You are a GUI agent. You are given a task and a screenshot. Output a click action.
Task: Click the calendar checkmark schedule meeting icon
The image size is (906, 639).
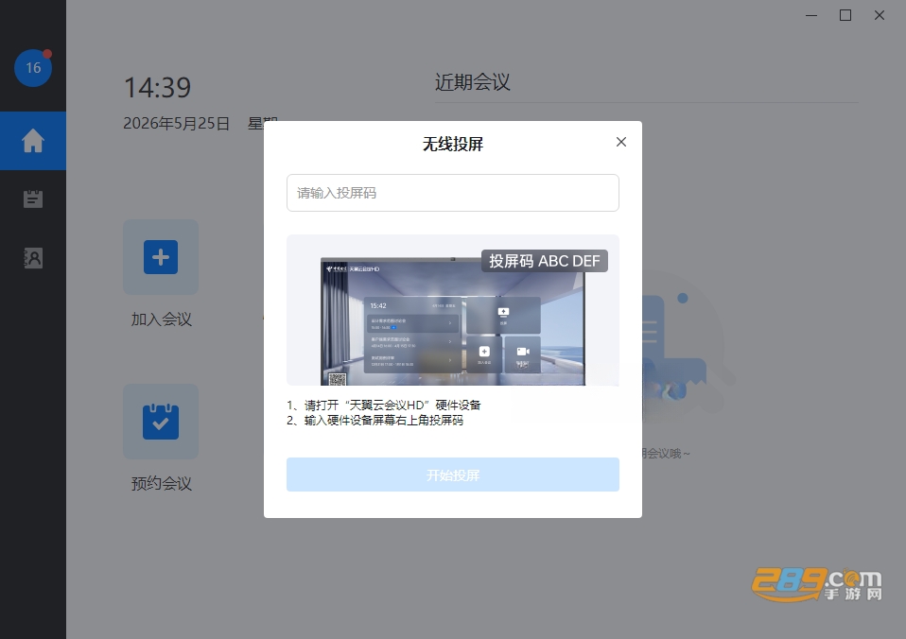pos(161,422)
